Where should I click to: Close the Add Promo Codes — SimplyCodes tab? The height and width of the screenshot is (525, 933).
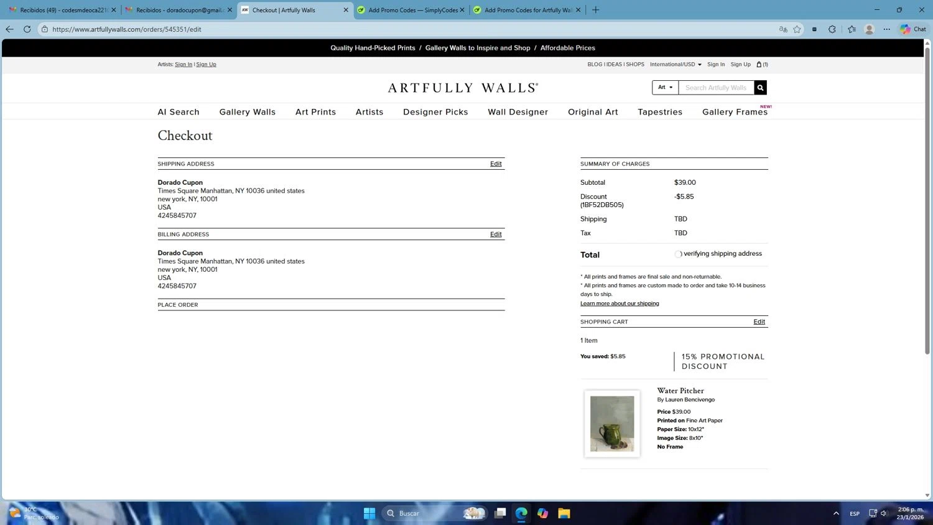pyautogui.click(x=462, y=10)
